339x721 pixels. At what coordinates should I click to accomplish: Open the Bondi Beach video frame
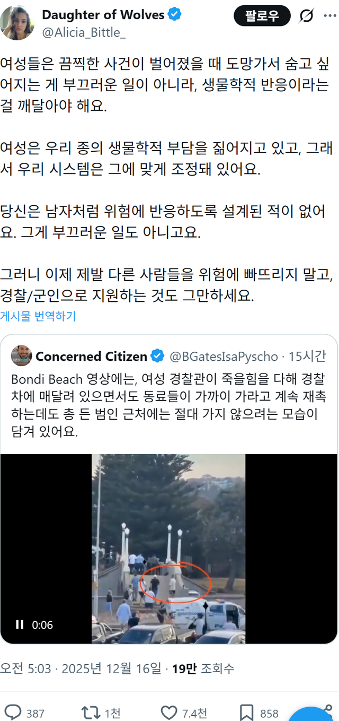(169, 549)
